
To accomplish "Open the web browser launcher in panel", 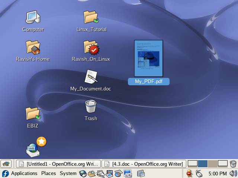I will [83, 173].
